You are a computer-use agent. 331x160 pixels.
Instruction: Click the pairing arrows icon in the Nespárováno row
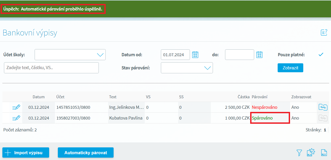(x=323, y=107)
